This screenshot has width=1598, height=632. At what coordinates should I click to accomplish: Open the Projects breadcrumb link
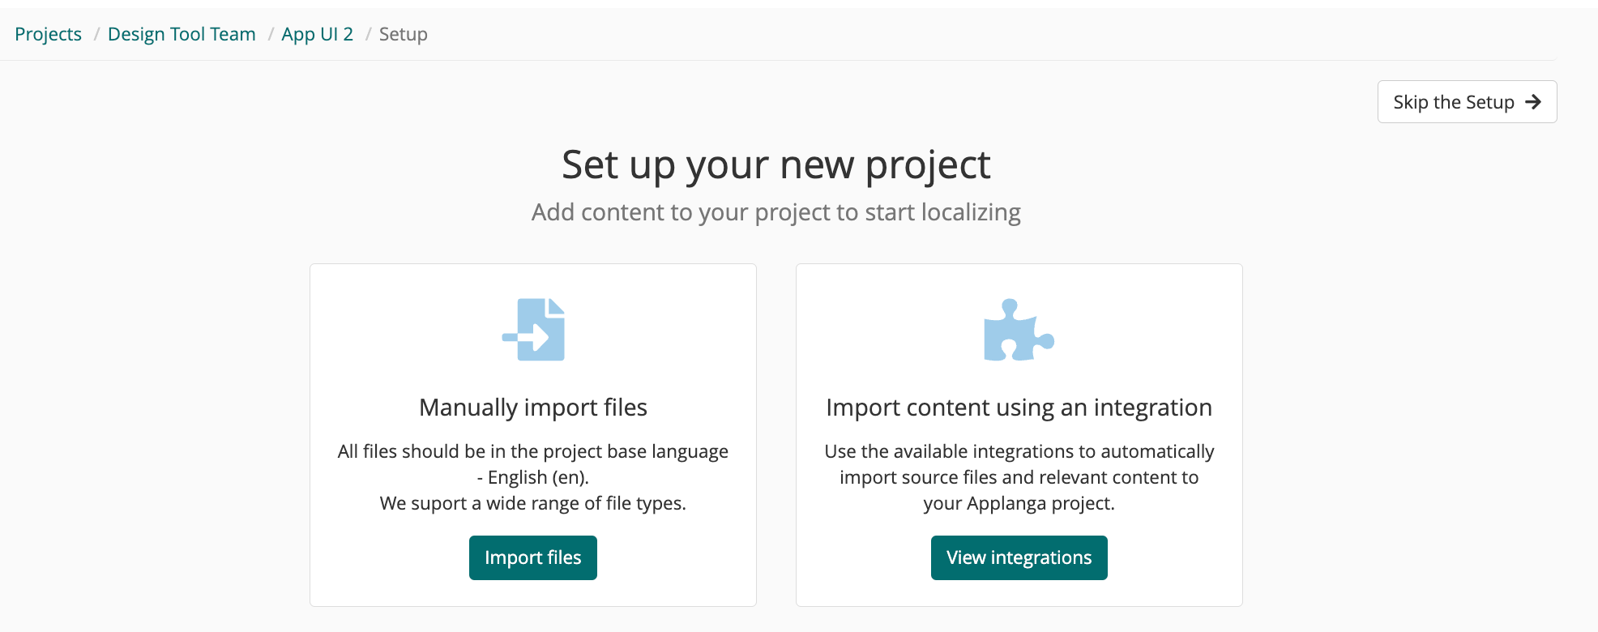[x=48, y=34]
